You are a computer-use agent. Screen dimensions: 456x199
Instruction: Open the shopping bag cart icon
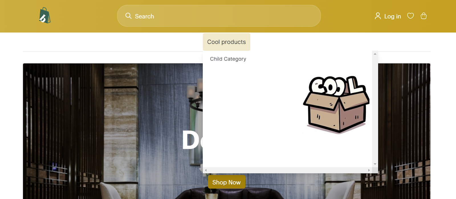(424, 16)
